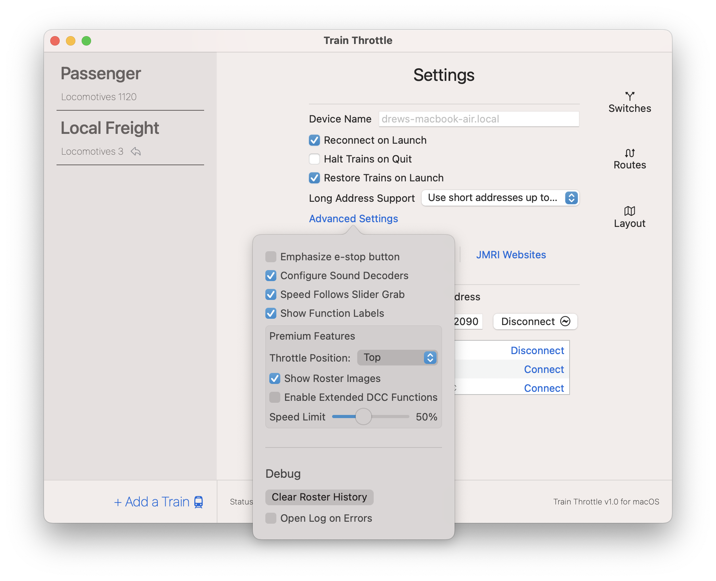Toggle the Advanced Settings popover link

click(353, 219)
